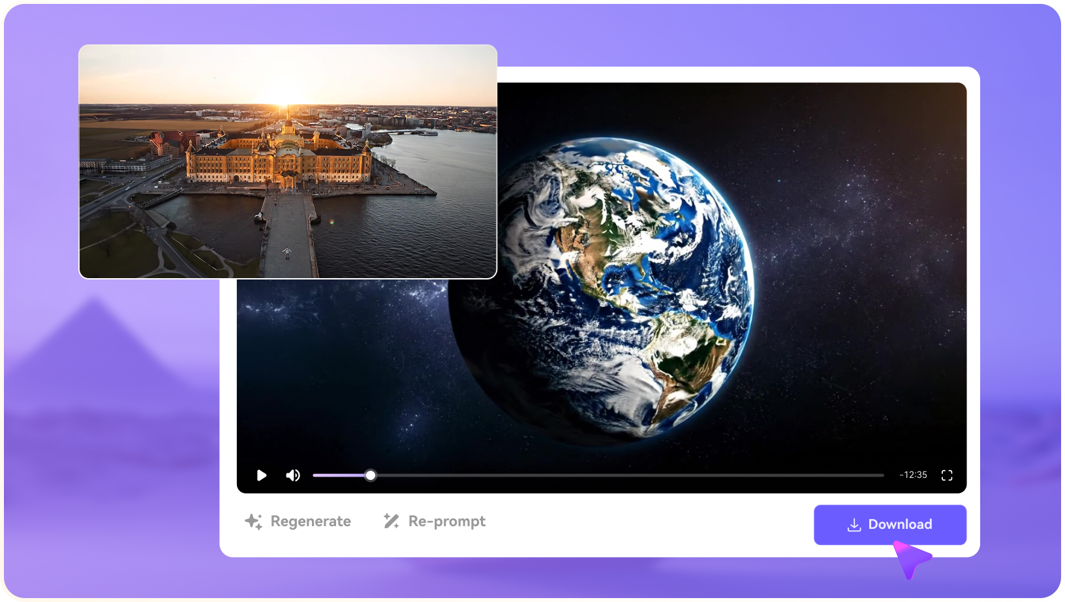Toggle playback with the play control
Viewport: 1065px width, 602px height.
pos(262,475)
